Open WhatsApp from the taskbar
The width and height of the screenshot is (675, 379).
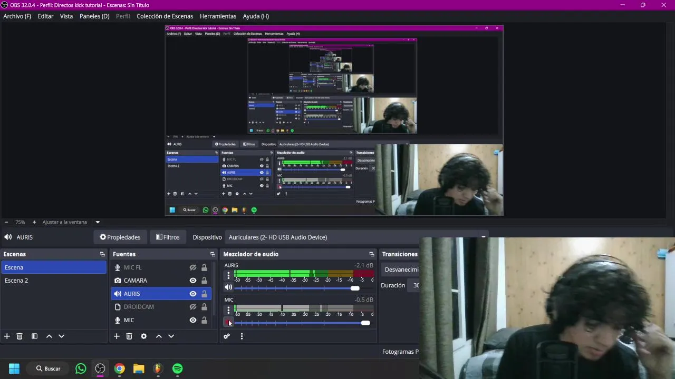point(81,368)
